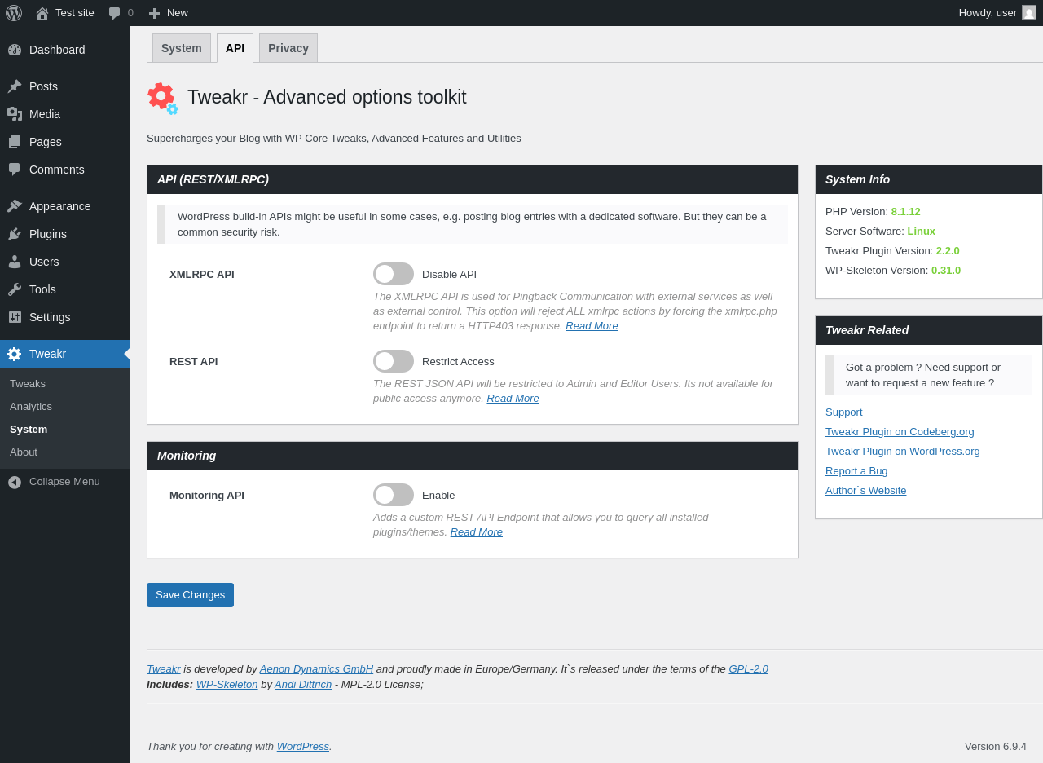Image resolution: width=1043 pixels, height=763 pixels.
Task: Click the Report a Bug link
Action: (856, 471)
